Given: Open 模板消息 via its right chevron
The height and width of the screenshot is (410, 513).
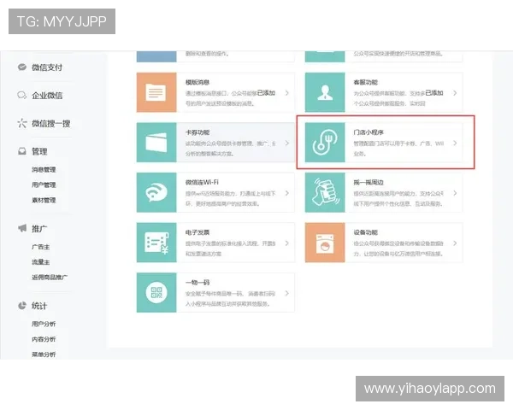Looking at the screenshot, I should pyautogui.click(x=287, y=93).
